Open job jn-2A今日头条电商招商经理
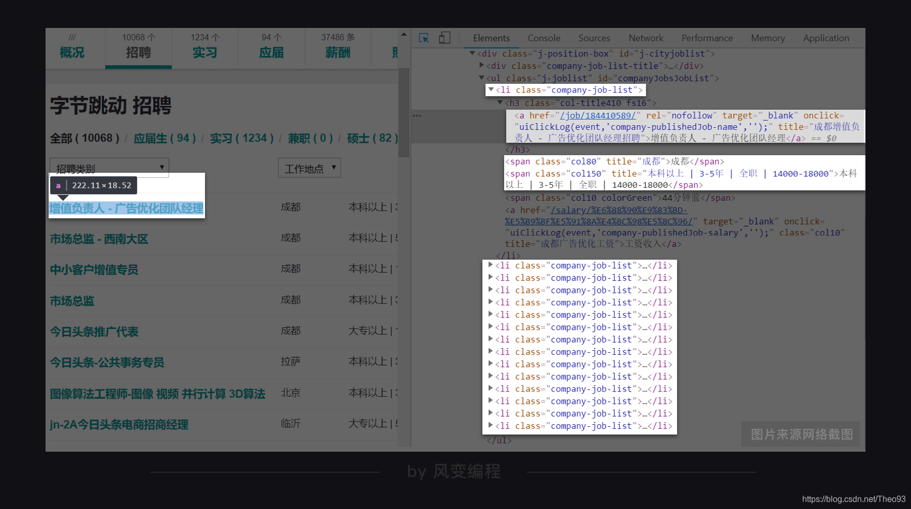 (x=119, y=425)
